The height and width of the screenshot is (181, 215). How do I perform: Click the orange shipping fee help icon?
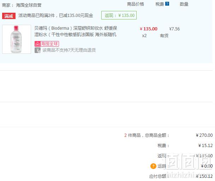pos(153,166)
